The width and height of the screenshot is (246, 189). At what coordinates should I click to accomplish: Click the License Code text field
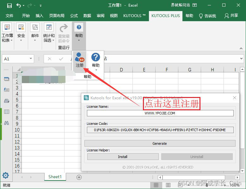tap(160, 130)
